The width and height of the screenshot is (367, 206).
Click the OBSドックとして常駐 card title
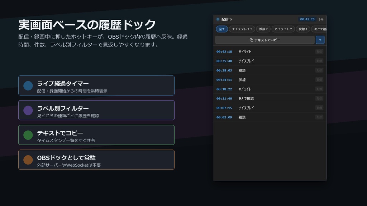[x=66, y=158]
